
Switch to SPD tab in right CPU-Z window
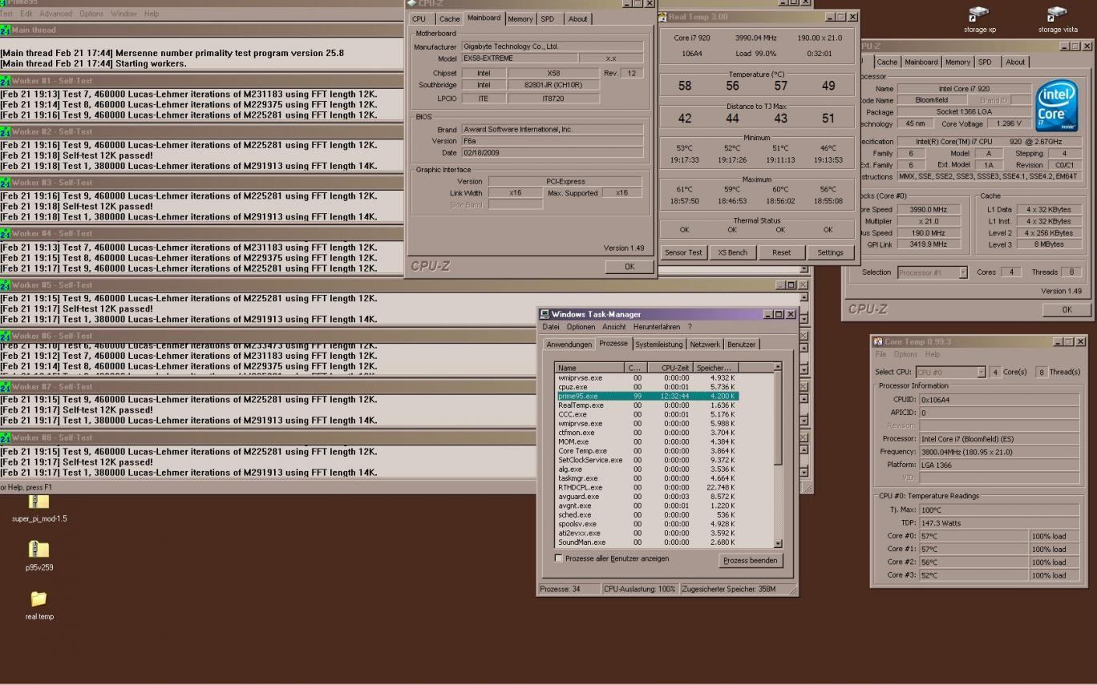point(985,62)
